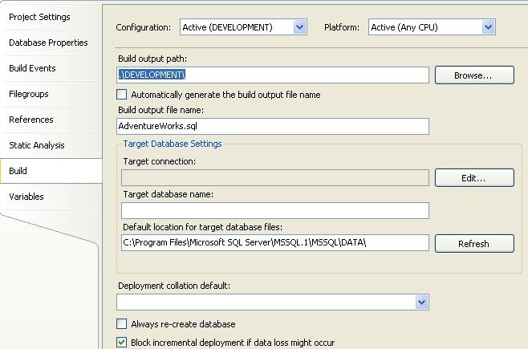
Task: Enable automatically generate build output file name
Action: 122,95
